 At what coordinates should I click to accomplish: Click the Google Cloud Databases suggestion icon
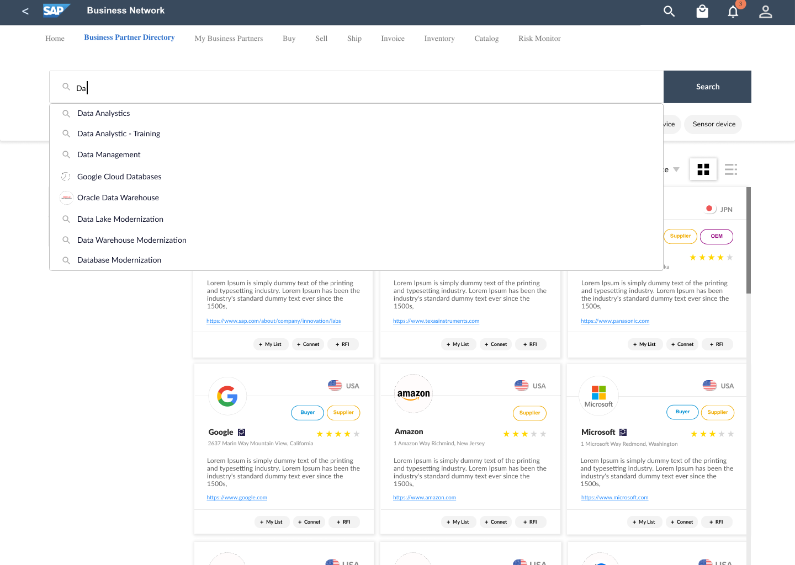click(x=66, y=177)
